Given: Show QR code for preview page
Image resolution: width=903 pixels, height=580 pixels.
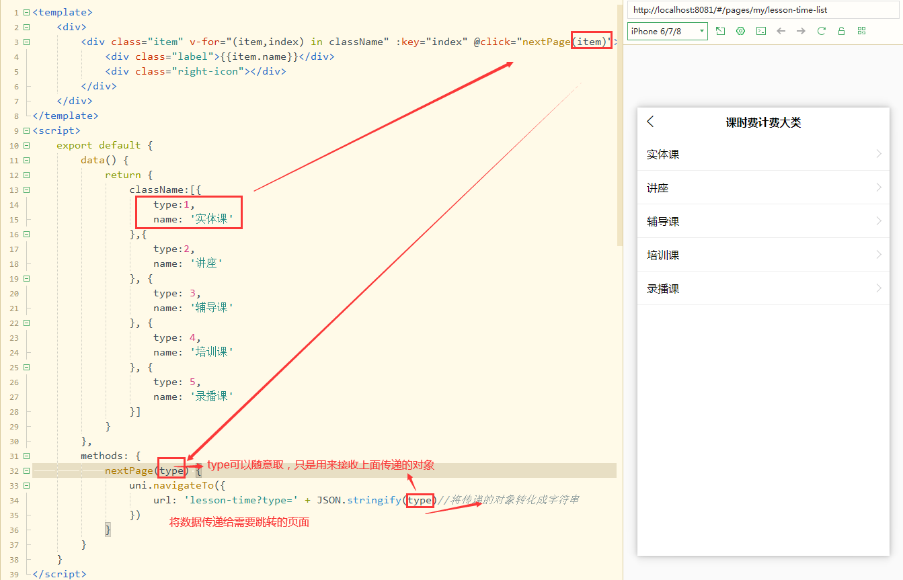Looking at the screenshot, I should 861,31.
